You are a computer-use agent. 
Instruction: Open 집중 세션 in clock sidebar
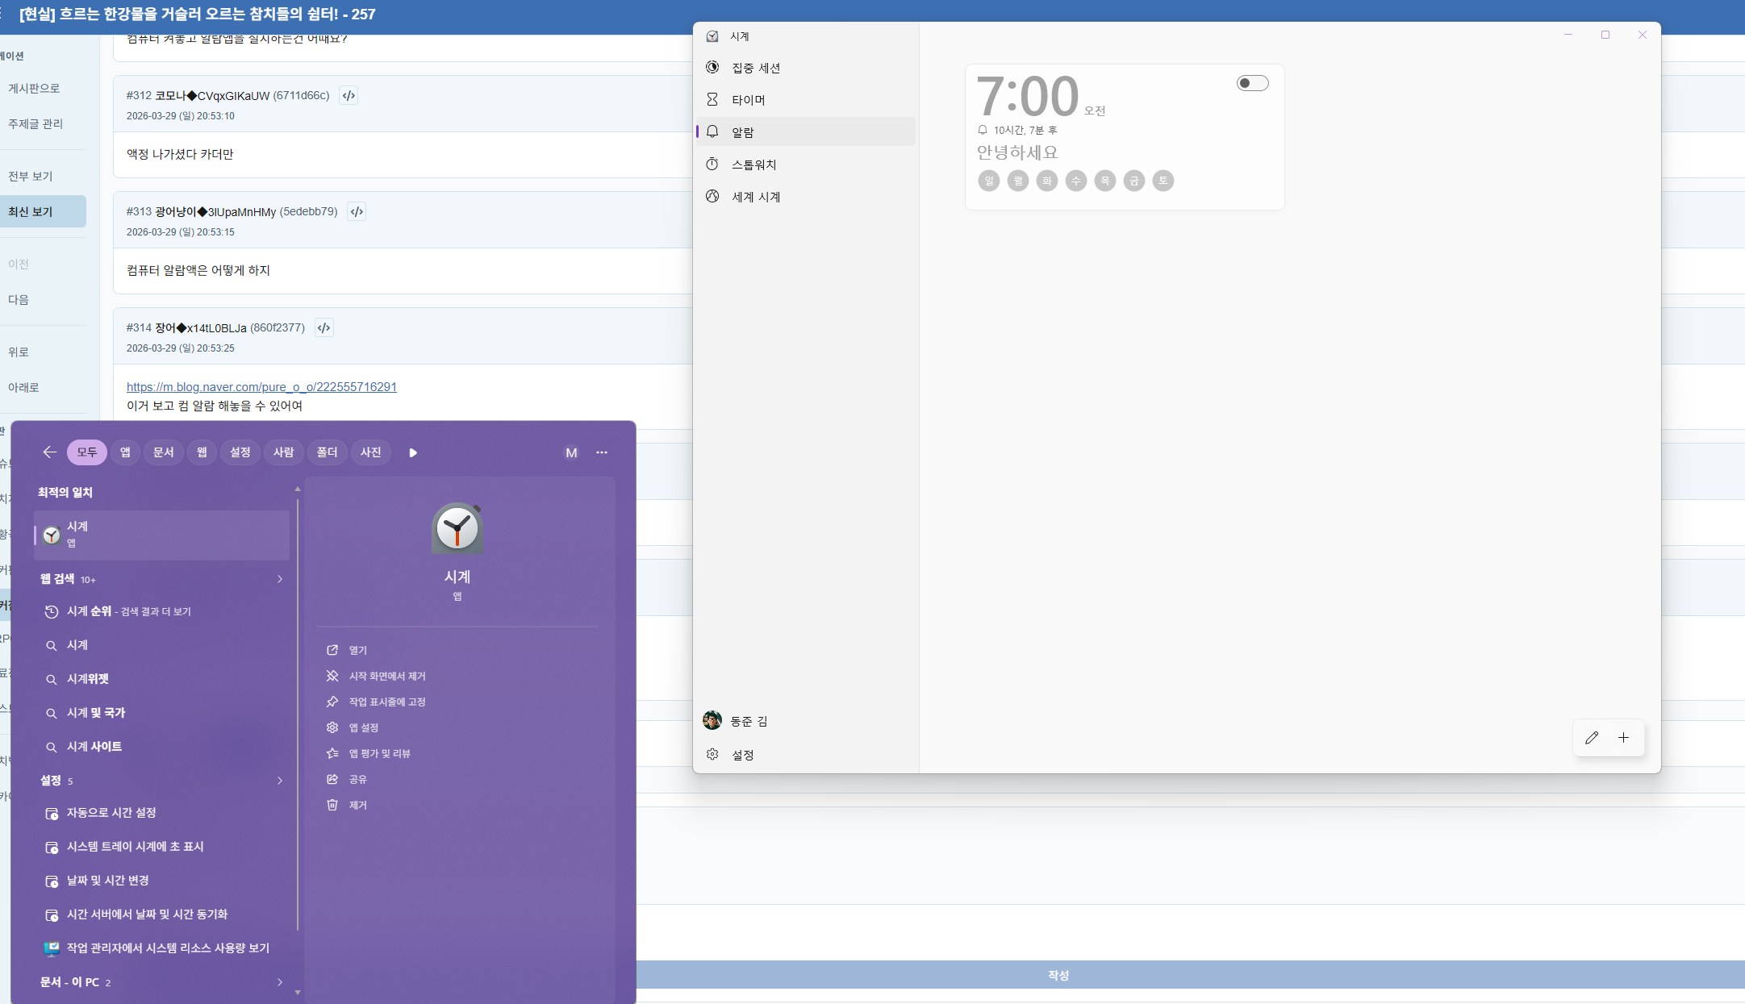[x=755, y=68]
